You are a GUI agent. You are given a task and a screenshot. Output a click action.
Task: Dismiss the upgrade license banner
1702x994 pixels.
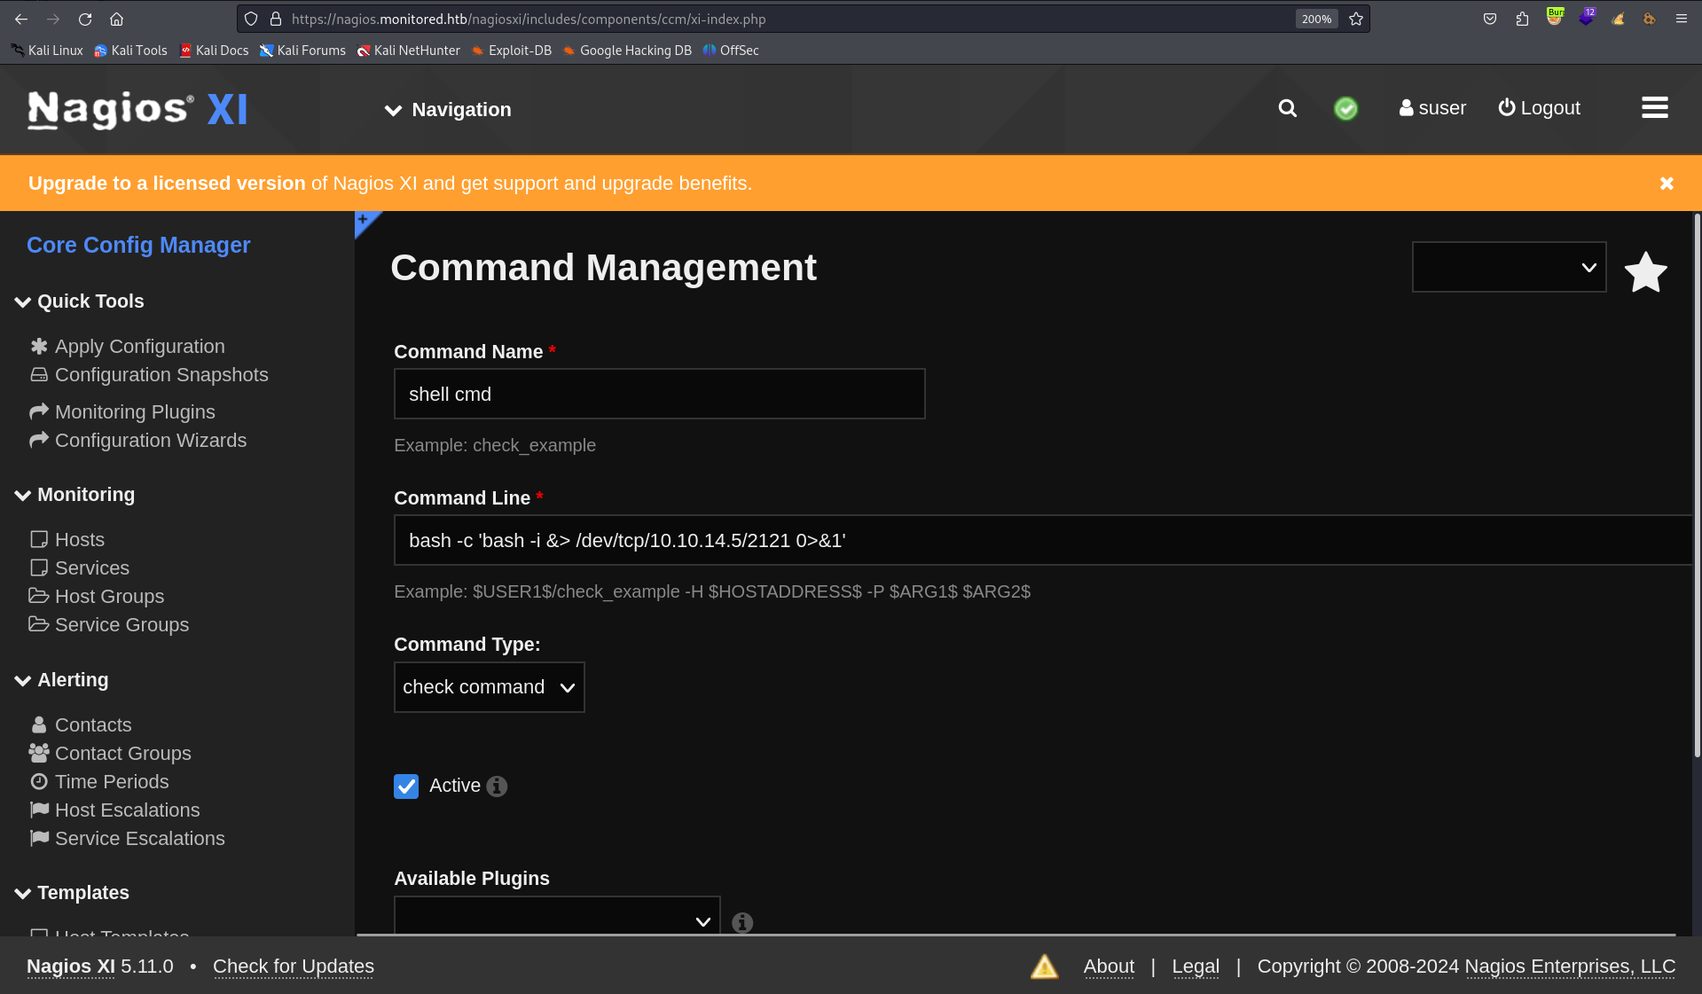tap(1667, 184)
